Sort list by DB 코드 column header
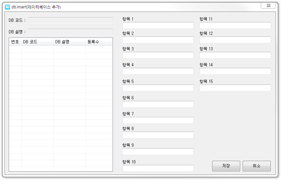Screen dimensions: 281x180 pyautogui.click(x=37, y=42)
